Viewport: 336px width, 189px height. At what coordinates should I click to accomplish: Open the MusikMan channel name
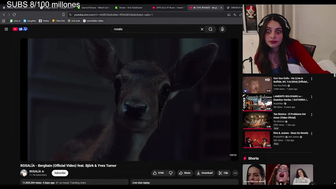click(278, 104)
